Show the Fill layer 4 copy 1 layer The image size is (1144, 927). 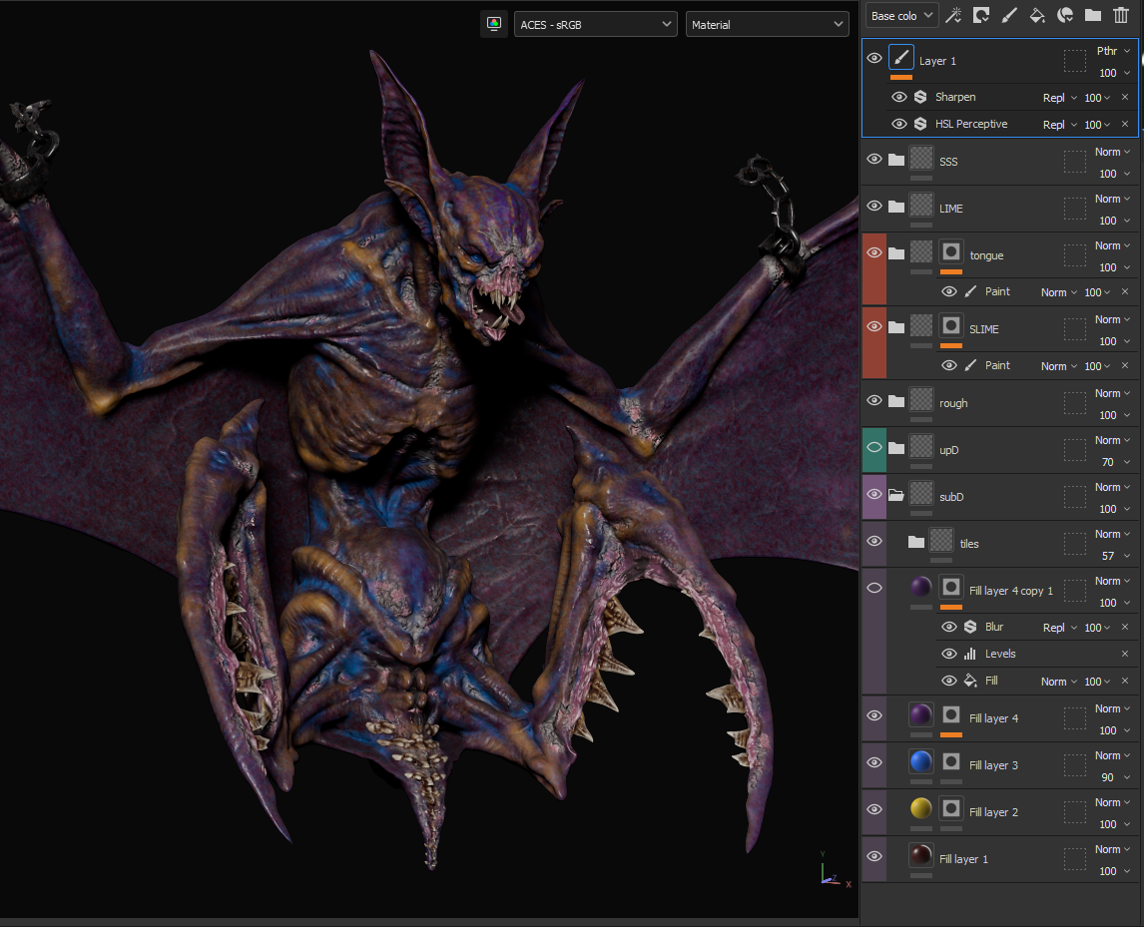pos(874,588)
